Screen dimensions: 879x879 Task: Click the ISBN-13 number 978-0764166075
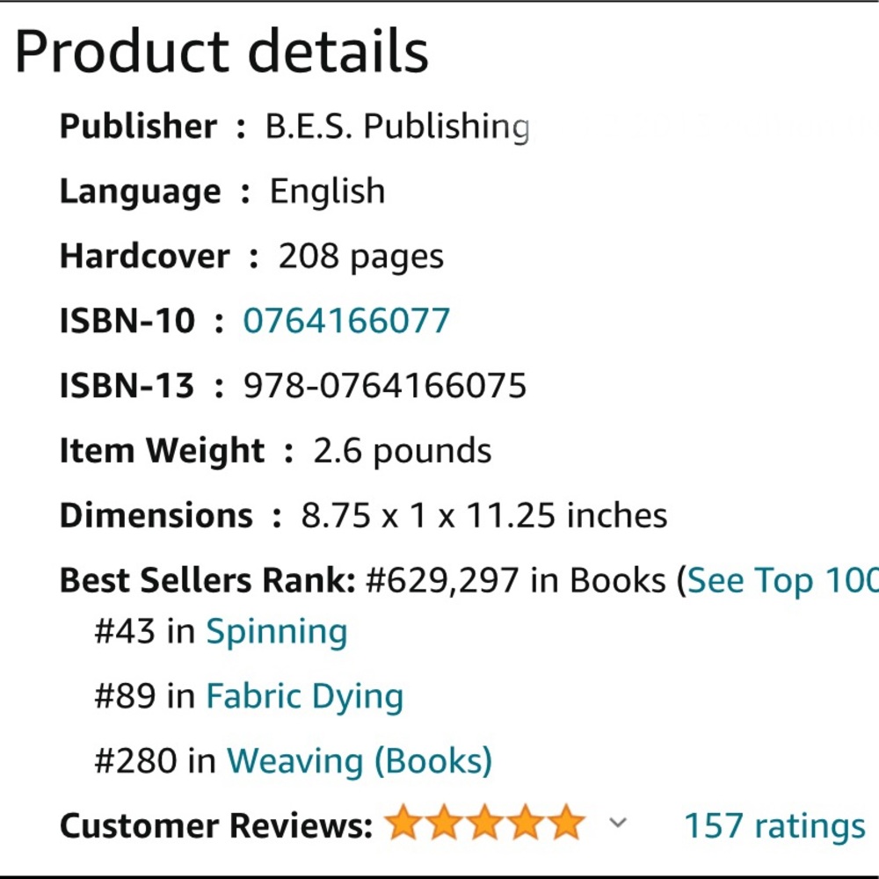tap(385, 386)
